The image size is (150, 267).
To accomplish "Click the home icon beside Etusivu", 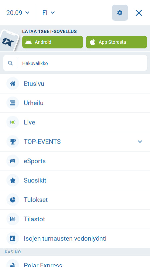I will pyautogui.click(x=13, y=84).
